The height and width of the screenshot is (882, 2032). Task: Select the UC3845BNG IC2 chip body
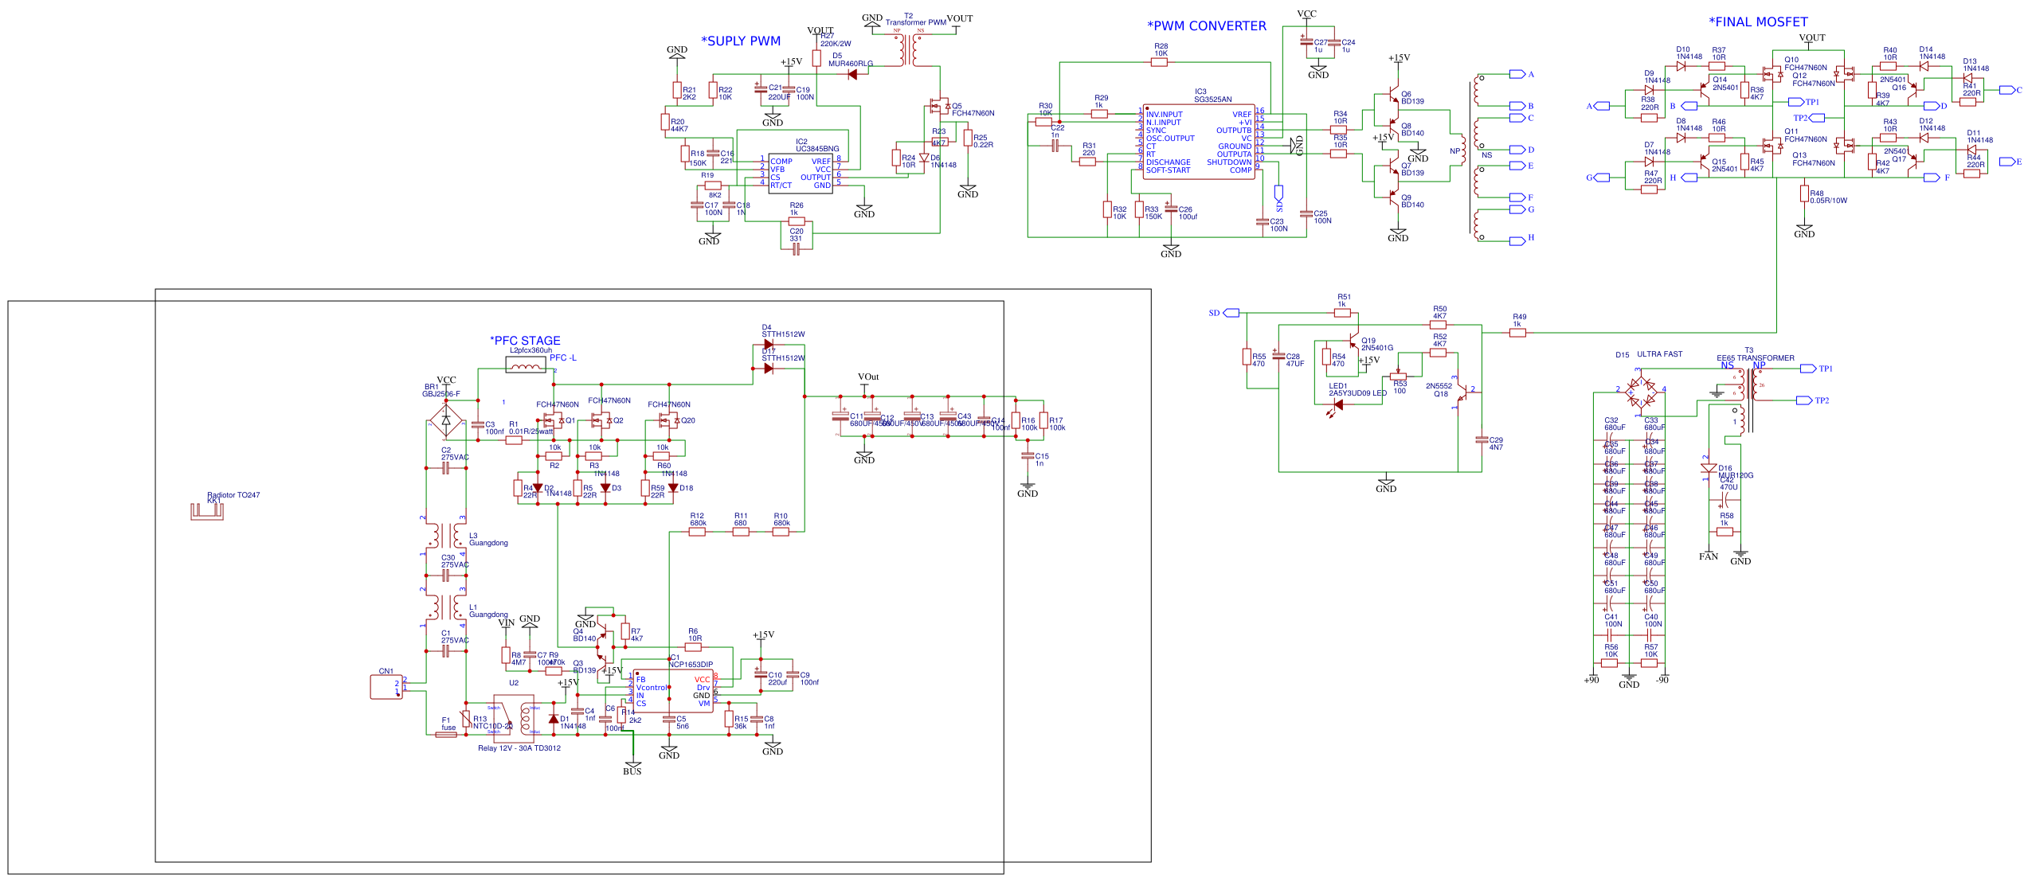[801, 173]
